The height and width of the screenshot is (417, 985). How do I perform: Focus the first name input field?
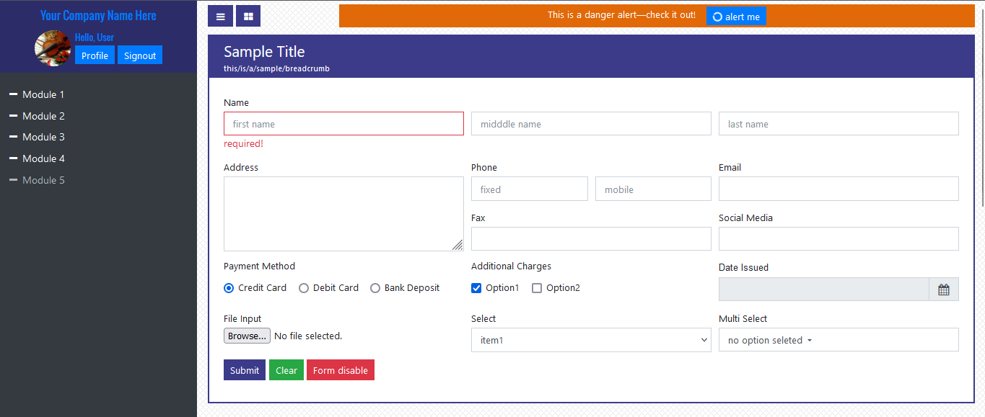click(x=343, y=124)
